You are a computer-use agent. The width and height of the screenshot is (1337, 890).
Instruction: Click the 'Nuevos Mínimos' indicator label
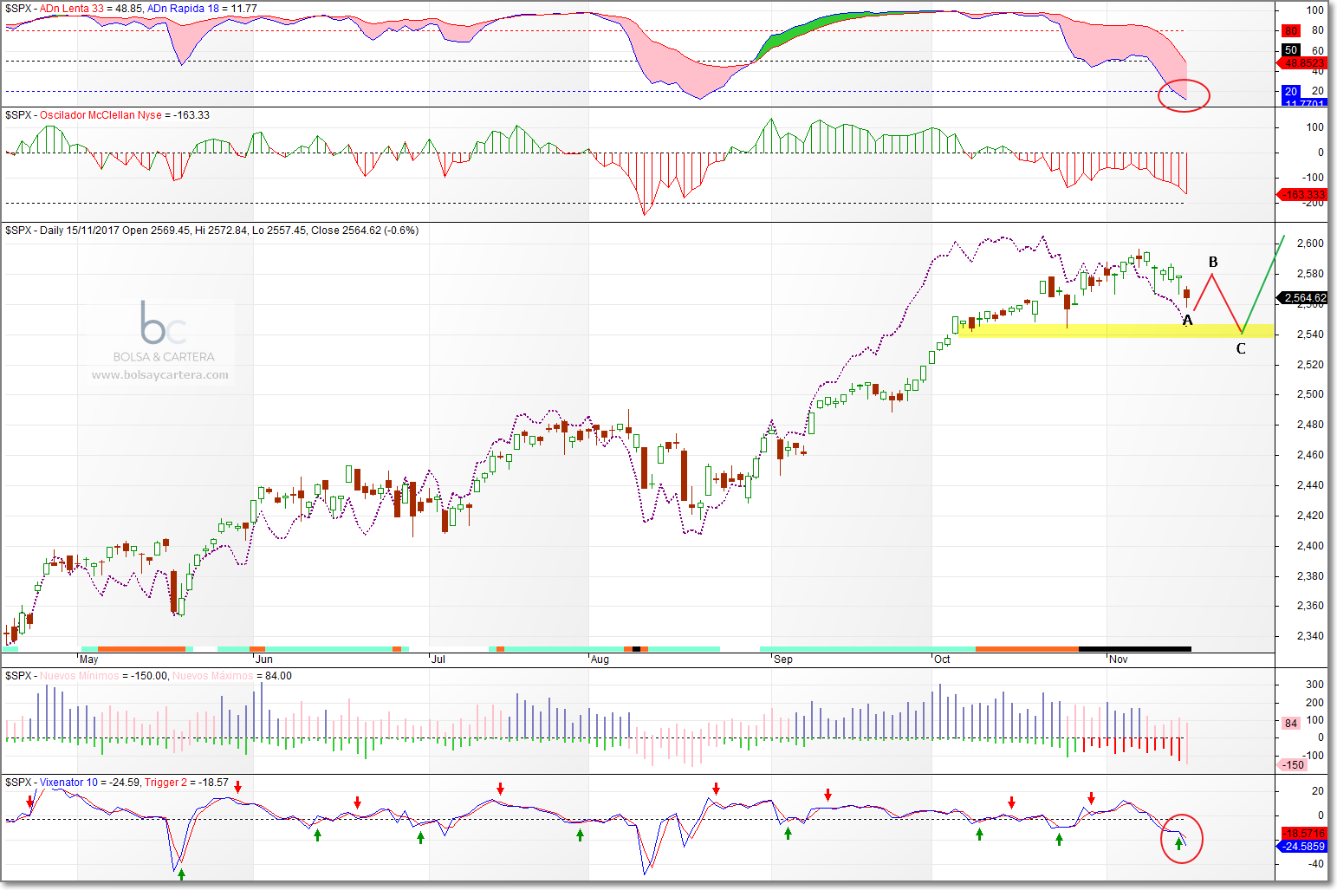click(80, 675)
